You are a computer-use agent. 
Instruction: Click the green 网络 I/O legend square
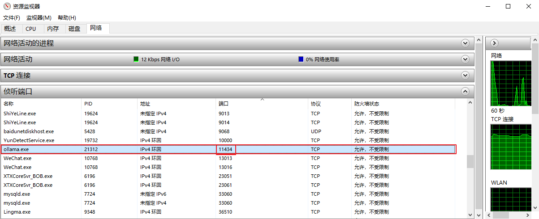(136, 59)
